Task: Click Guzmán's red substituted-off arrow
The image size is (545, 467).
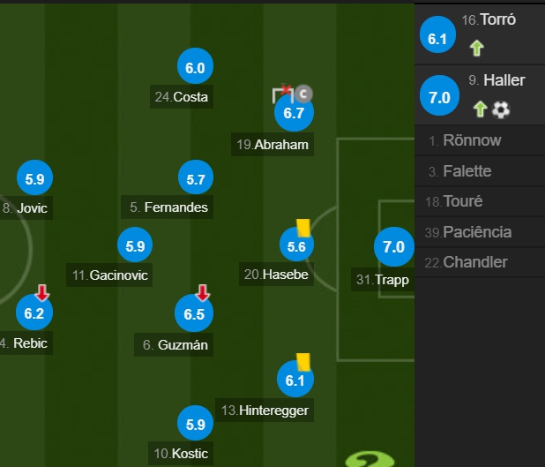Action: [202, 293]
